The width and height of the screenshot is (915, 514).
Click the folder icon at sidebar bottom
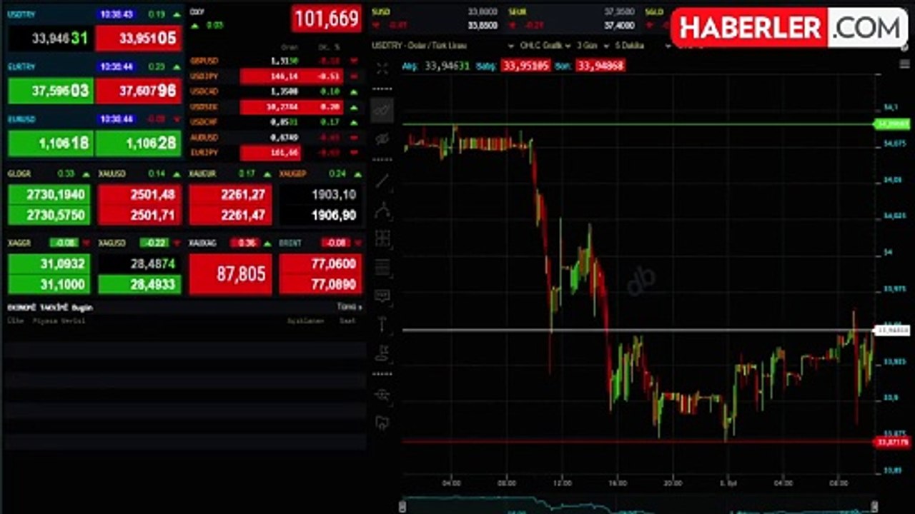click(382, 423)
